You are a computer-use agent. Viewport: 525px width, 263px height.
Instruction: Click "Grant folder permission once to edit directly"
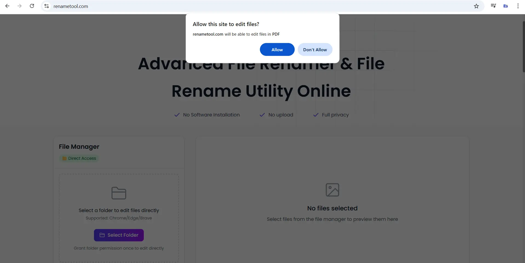click(119, 248)
